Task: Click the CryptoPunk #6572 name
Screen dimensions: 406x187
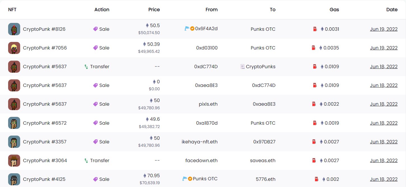Action: point(45,123)
